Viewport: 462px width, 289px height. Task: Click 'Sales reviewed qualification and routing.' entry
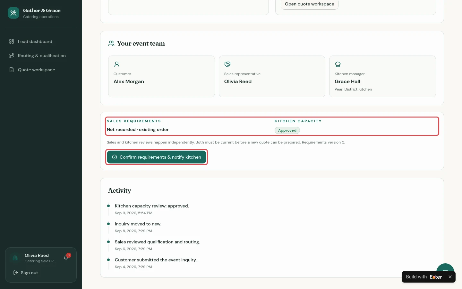(157, 242)
